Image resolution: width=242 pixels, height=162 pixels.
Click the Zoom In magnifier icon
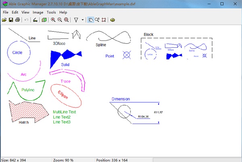[x=53, y=19]
